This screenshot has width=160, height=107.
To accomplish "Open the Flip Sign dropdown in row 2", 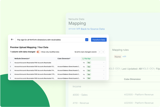I will click(x=104, y=66).
